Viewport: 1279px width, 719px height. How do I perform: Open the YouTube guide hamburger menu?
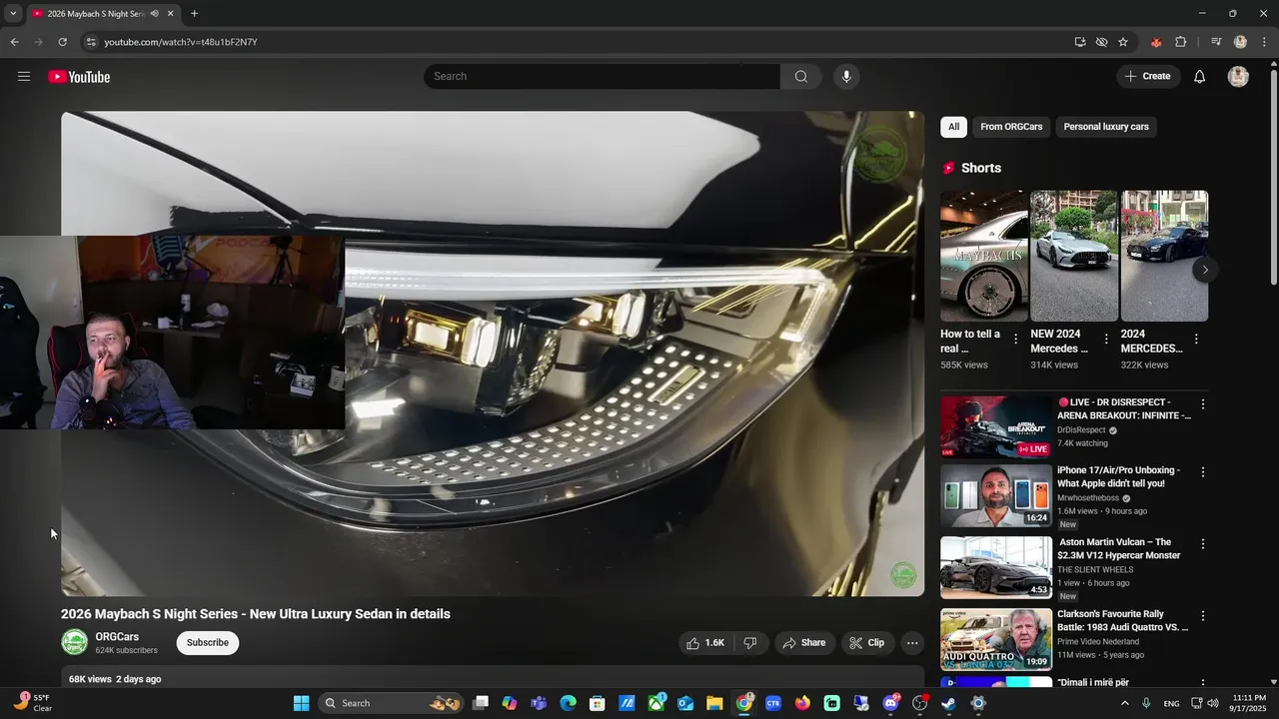tap(24, 77)
